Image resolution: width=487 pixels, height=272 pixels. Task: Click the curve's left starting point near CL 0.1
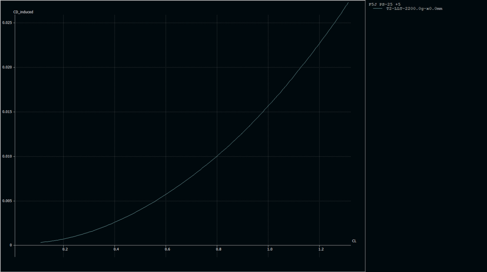(x=41, y=243)
